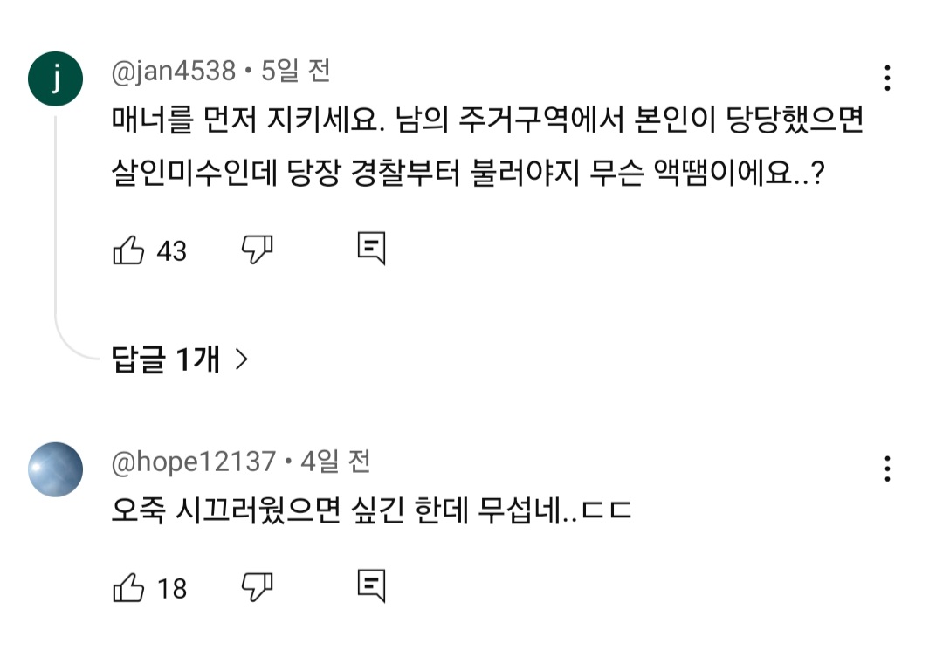Image resolution: width=943 pixels, height=650 pixels.
Task: Click the blue sphere profile avatar
Action: tap(56, 470)
